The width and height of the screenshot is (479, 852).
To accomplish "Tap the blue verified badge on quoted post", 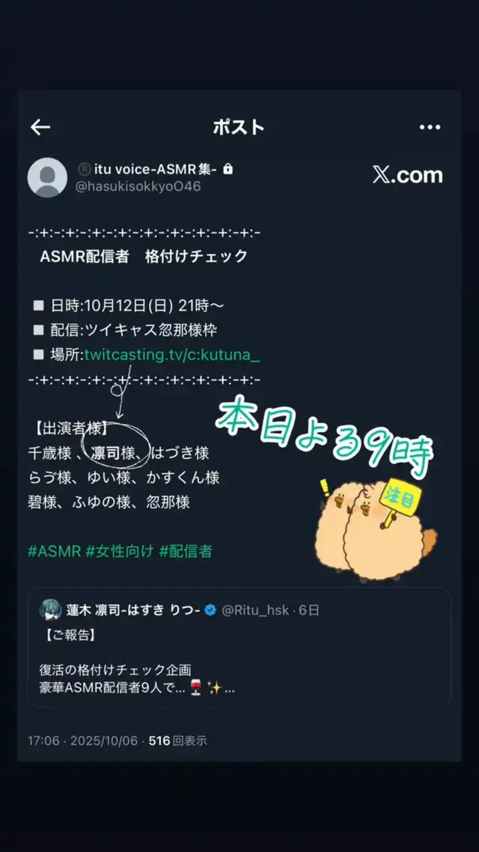I will pos(210,610).
